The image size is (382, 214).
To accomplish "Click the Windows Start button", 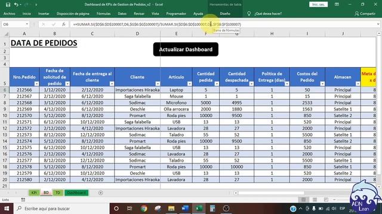I will coord(7,209).
